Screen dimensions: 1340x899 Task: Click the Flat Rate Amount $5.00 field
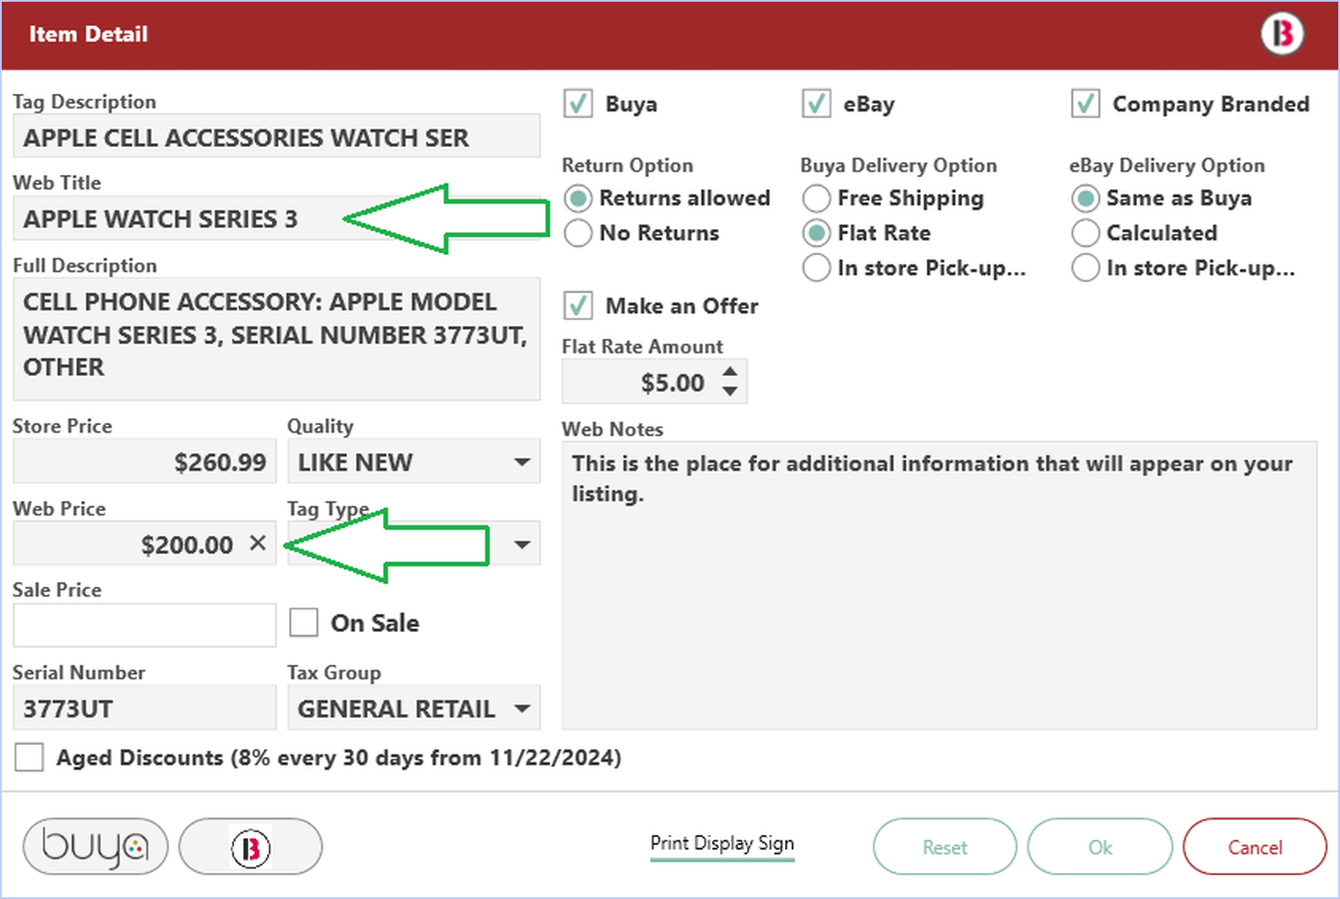coord(654,382)
